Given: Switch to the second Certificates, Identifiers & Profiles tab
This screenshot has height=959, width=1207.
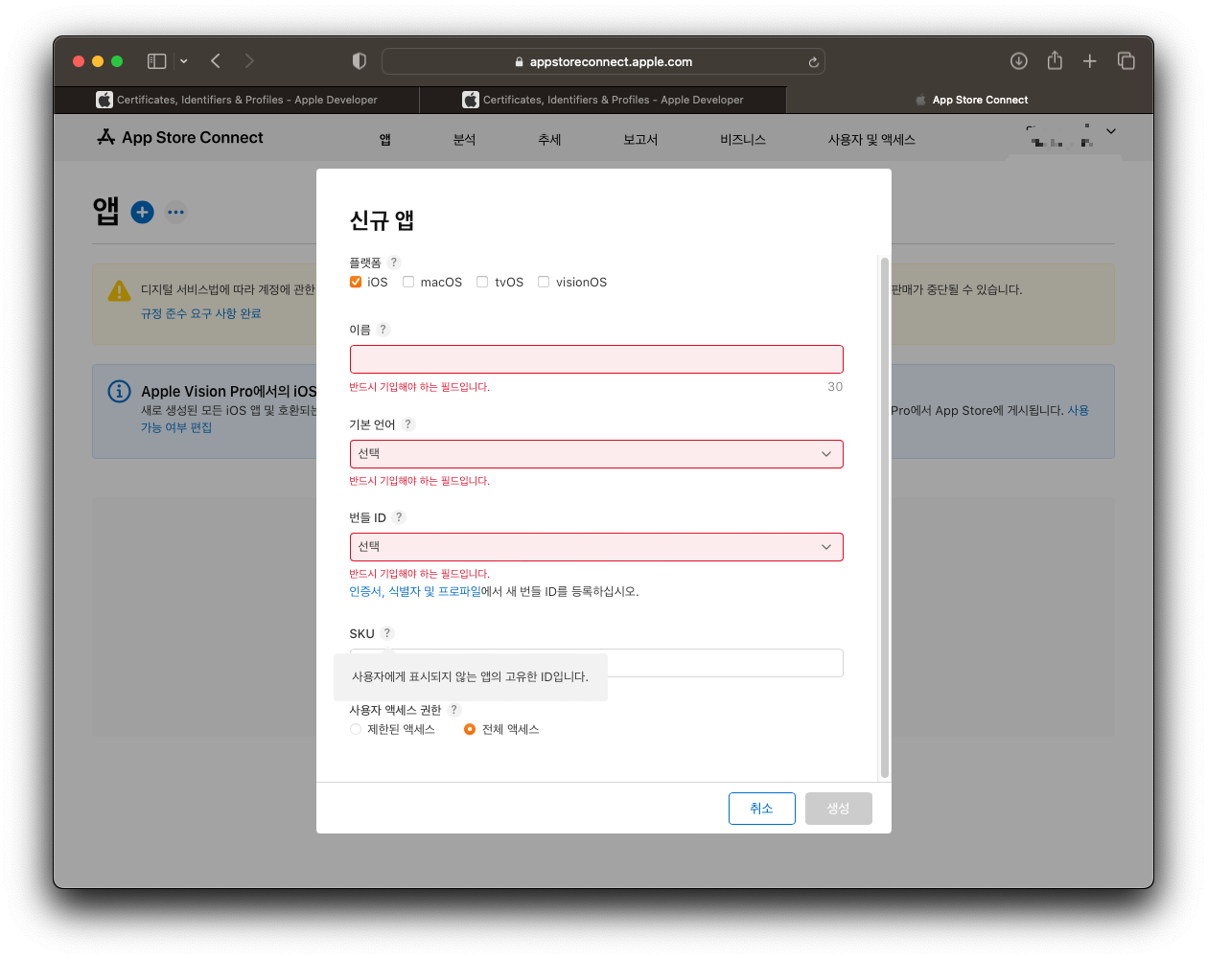Looking at the screenshot, I should (x=603, y=100).
